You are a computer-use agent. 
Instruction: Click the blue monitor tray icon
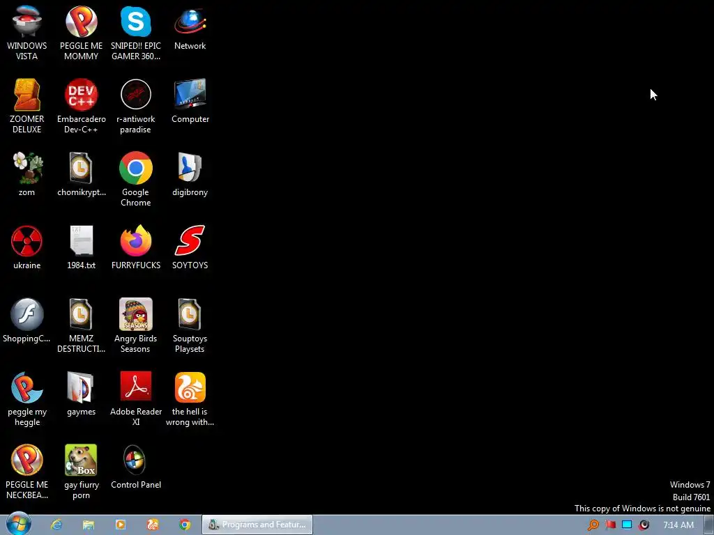tap(627, 525)
